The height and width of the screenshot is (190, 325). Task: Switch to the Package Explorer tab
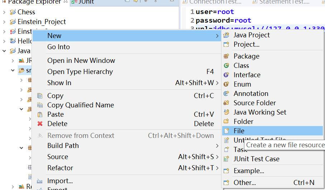point(35,2)
